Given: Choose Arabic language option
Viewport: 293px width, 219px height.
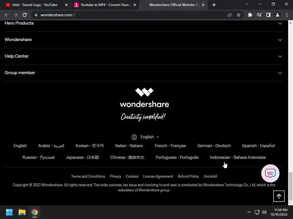Looking at the screenshot, I should click(51, 146).
